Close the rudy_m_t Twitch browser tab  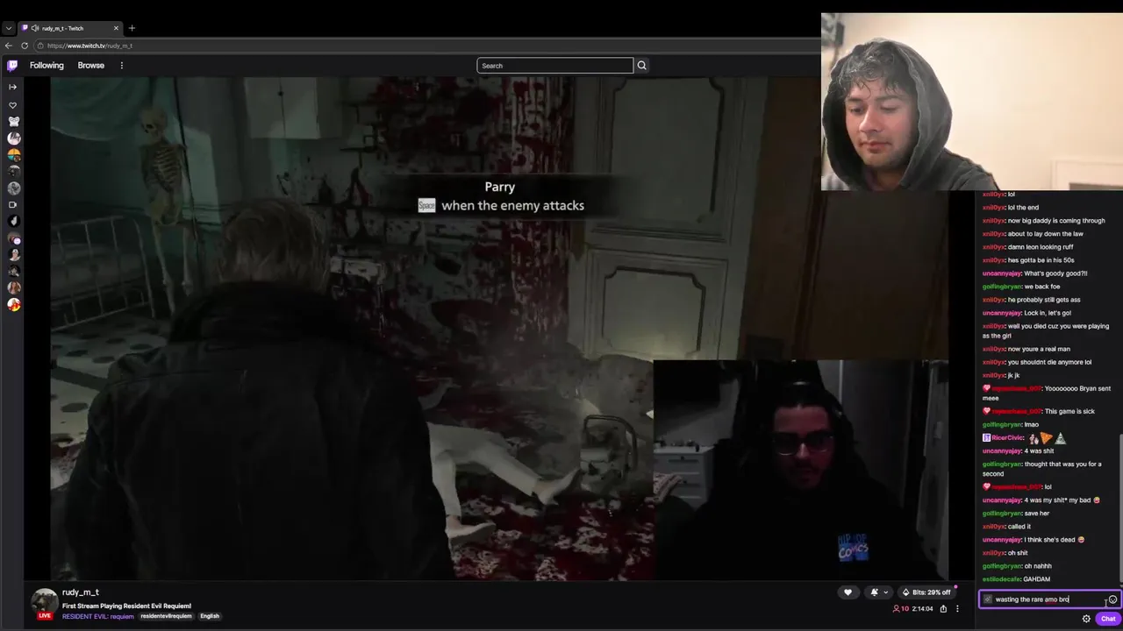click(116, 28)
